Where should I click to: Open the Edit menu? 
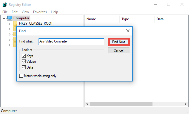click(x=15, y=12)
